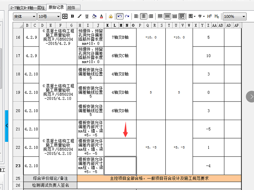Toggle bold formatting in the toolbar
Screen dimensions: 254x190
coord(72,16)
